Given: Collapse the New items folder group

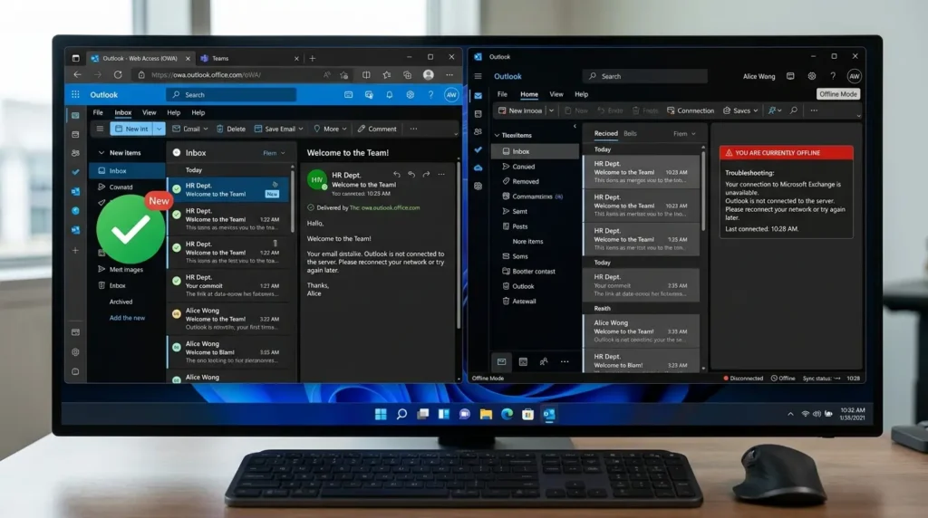Looking at the screenshot, I should click(x=101, y=152).
